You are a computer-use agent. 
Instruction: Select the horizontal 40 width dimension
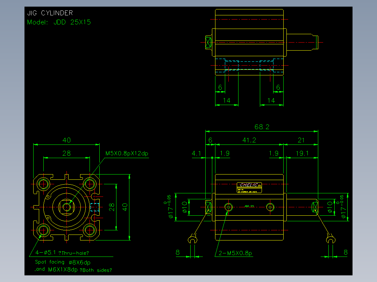click(66, 140)
